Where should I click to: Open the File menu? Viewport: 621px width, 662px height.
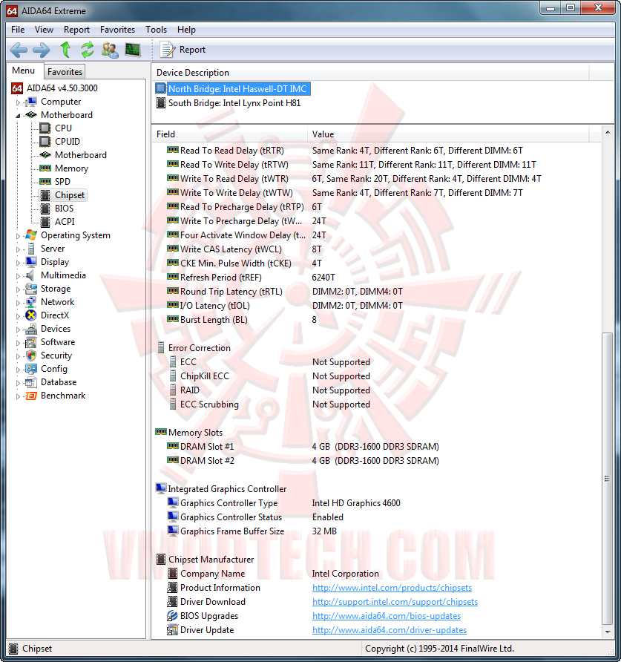point(18,30)
